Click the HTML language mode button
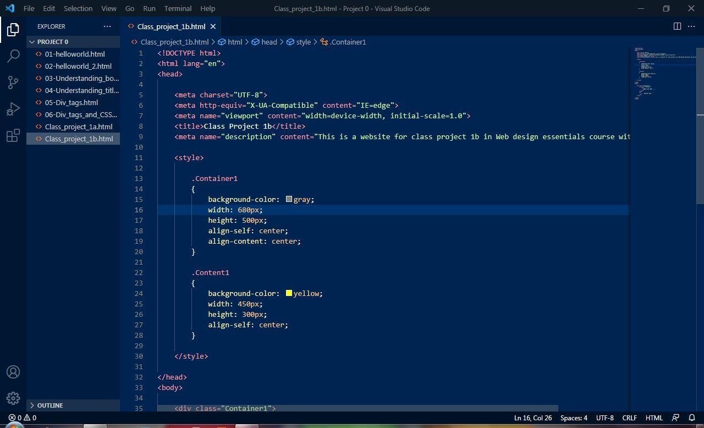The height and width of the screenshot is (428, 704). 654,418
